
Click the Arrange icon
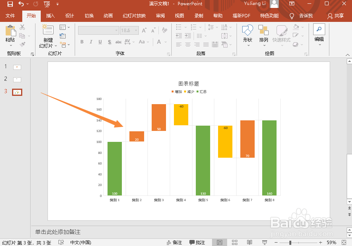click(x=263, y=30)
